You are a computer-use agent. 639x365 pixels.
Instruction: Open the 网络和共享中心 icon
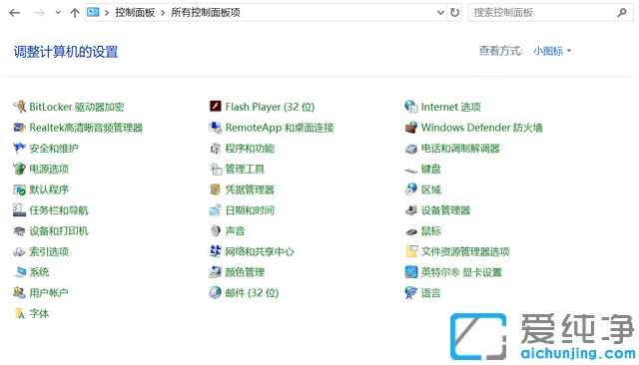(x=216, y=251)
